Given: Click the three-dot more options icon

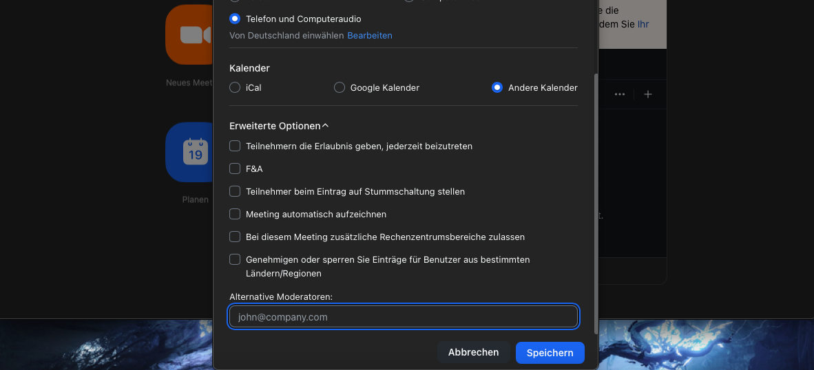Looking at the screenshot, I should click(x=620, y=94).
